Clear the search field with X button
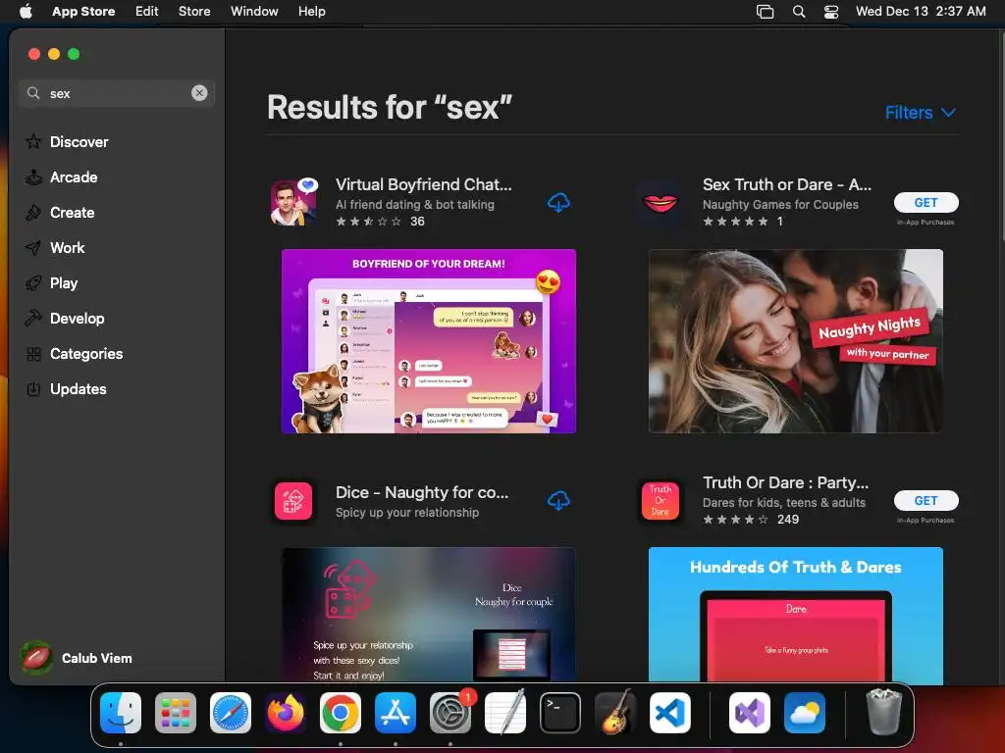 point(199,93)
